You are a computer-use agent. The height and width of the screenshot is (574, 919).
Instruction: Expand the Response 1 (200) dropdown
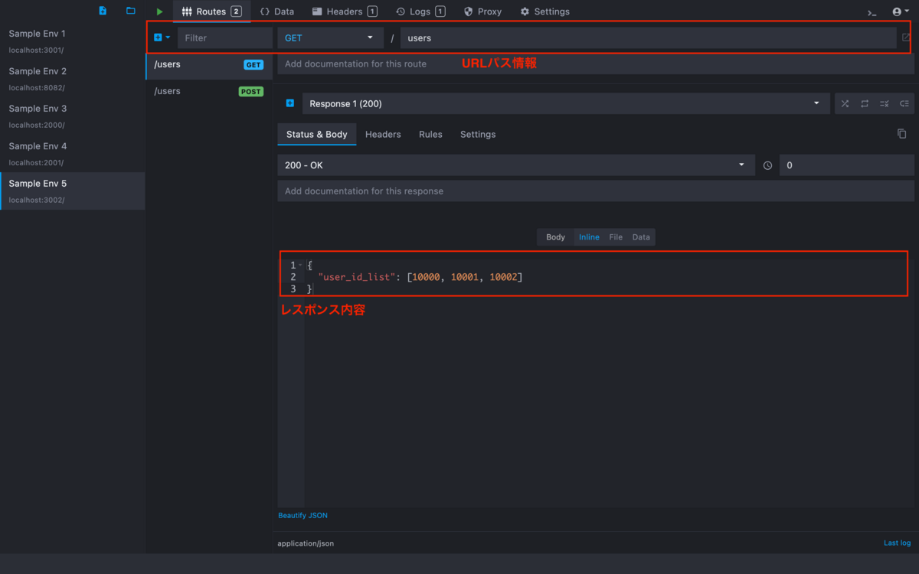565,103
